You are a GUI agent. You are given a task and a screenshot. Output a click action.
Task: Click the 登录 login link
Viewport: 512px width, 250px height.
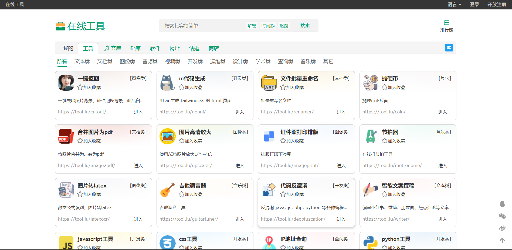(x=474, y=5)
